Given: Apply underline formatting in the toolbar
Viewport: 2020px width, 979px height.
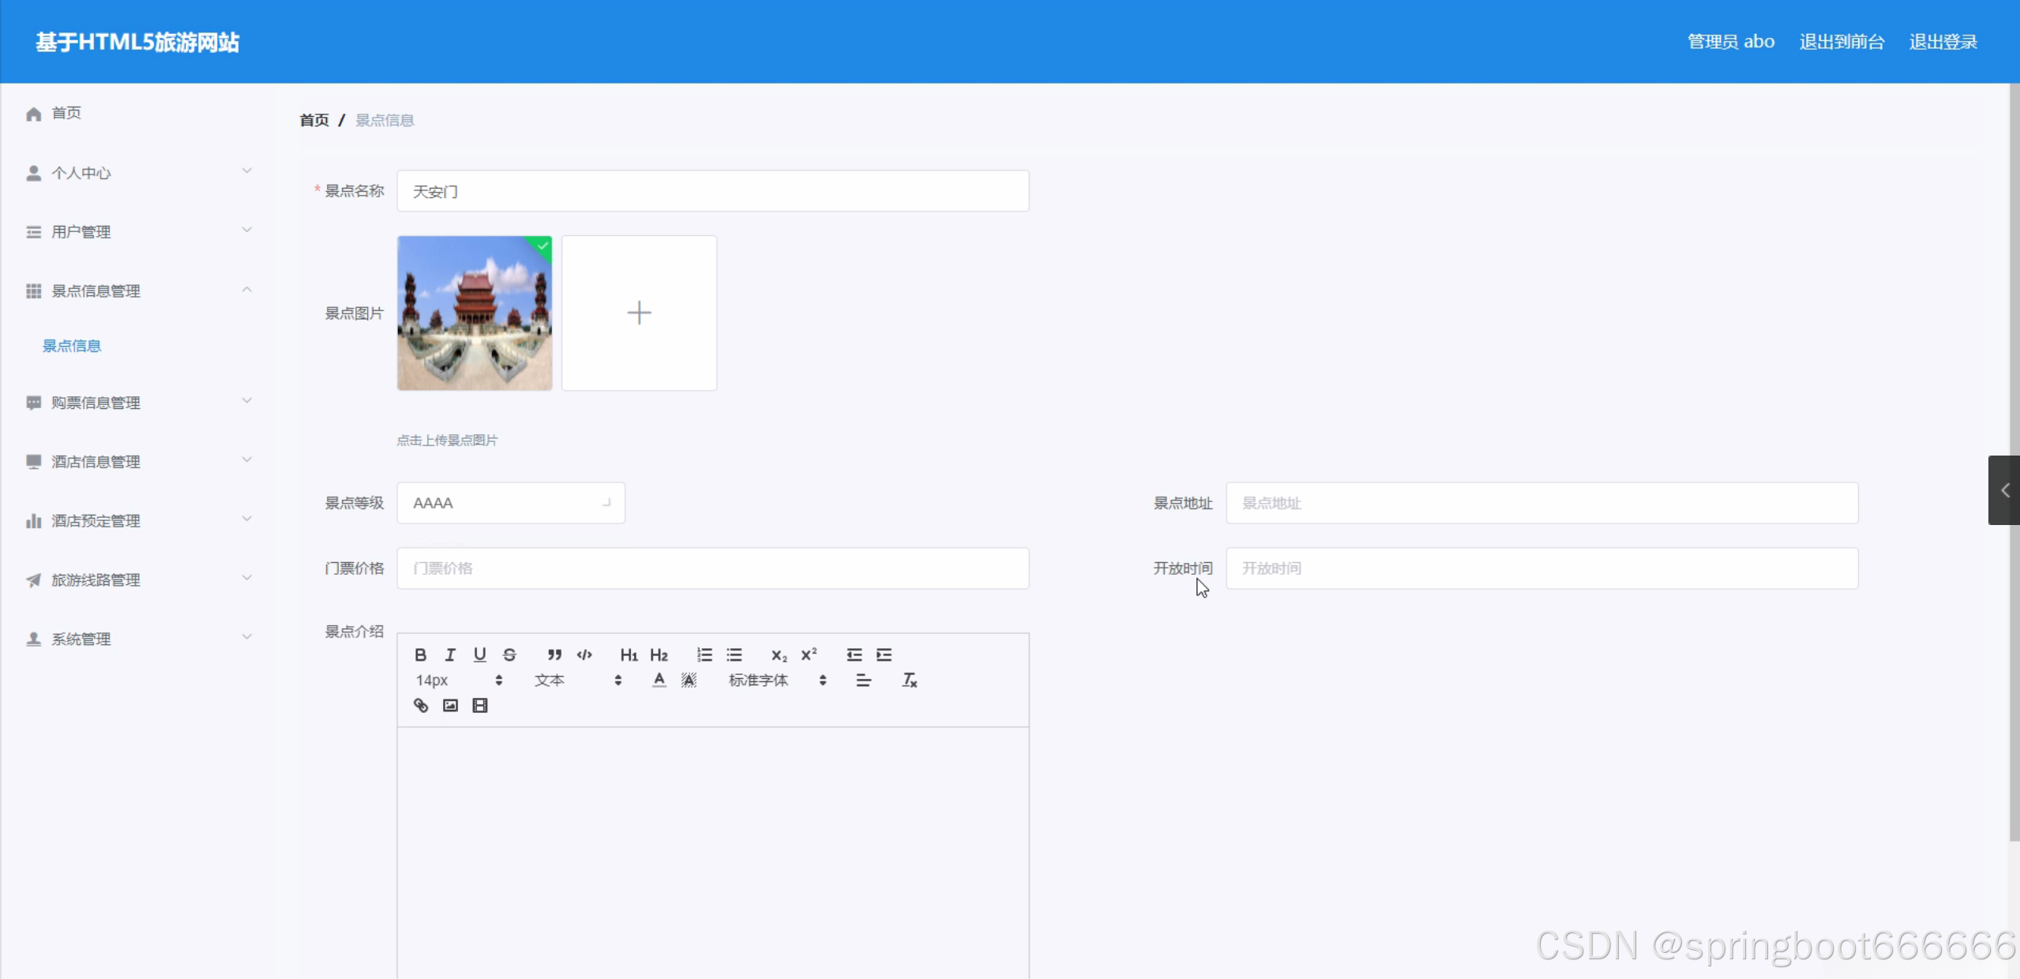Looking at the screenshot, I should point(479,655).
